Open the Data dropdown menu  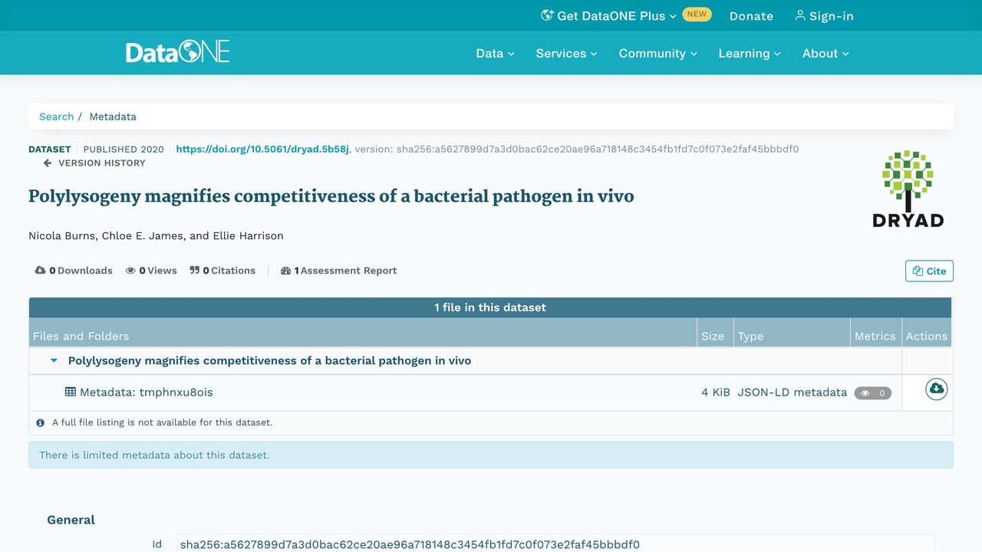495,53
